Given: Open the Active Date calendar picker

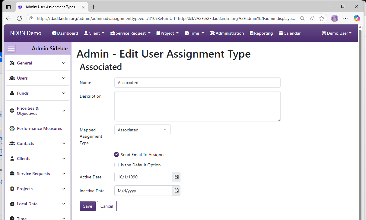Looking at the screenshot, I should pyautogui.click(x=177, y=177).
